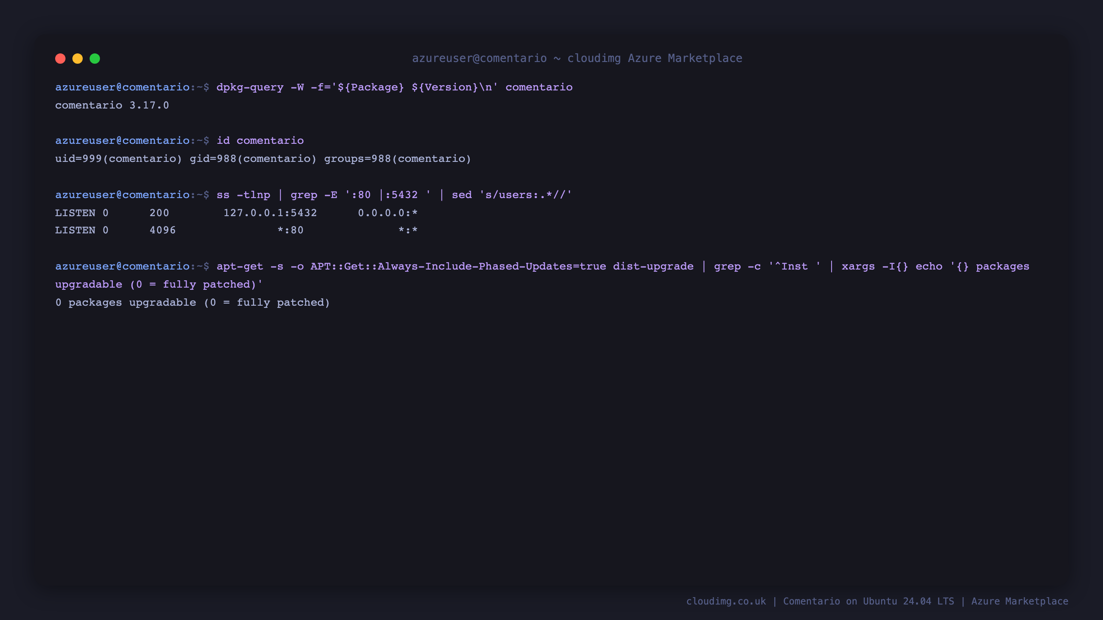The image size is (1103, 620).
Task: Click the '0.0.0.0:*' peer address
Action: 388,213
